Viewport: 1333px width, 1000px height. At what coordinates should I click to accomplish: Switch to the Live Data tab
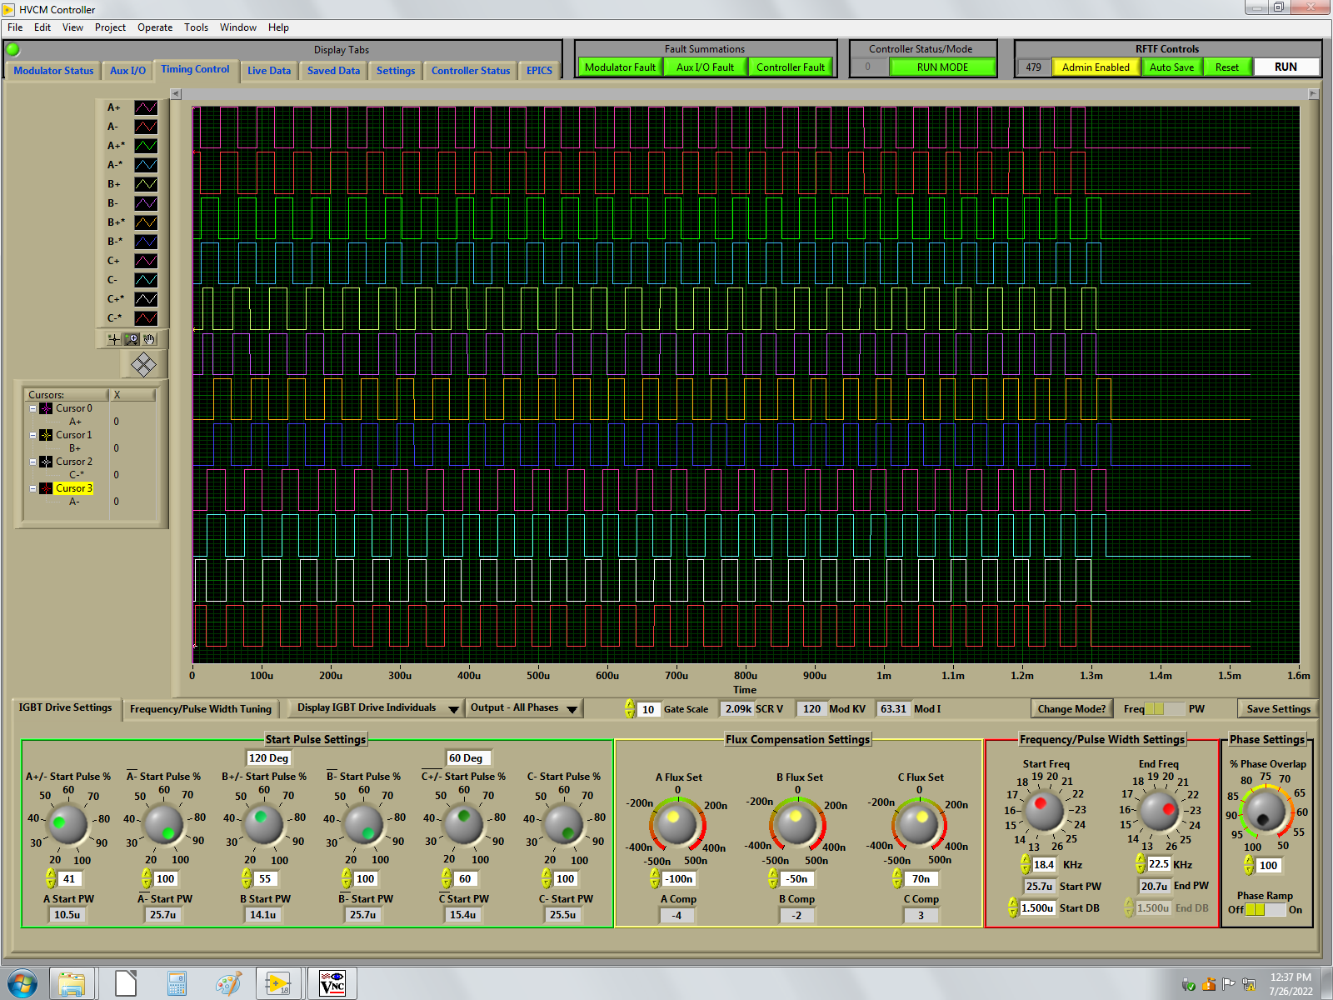tap(269, 71)
